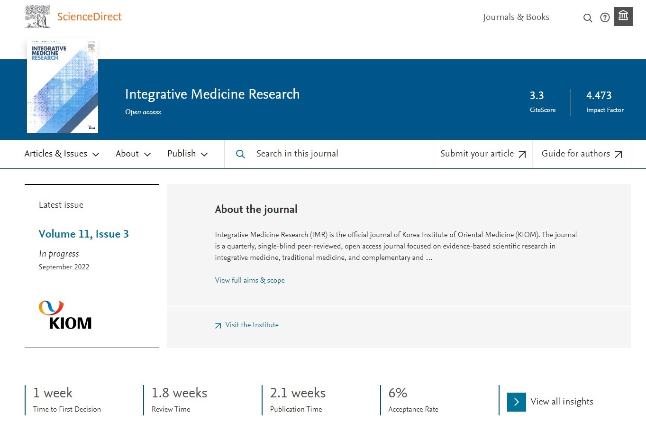Open Volume 11, Issue 3
The height and width of the screenshot is (432, 646).
(83, 234)
